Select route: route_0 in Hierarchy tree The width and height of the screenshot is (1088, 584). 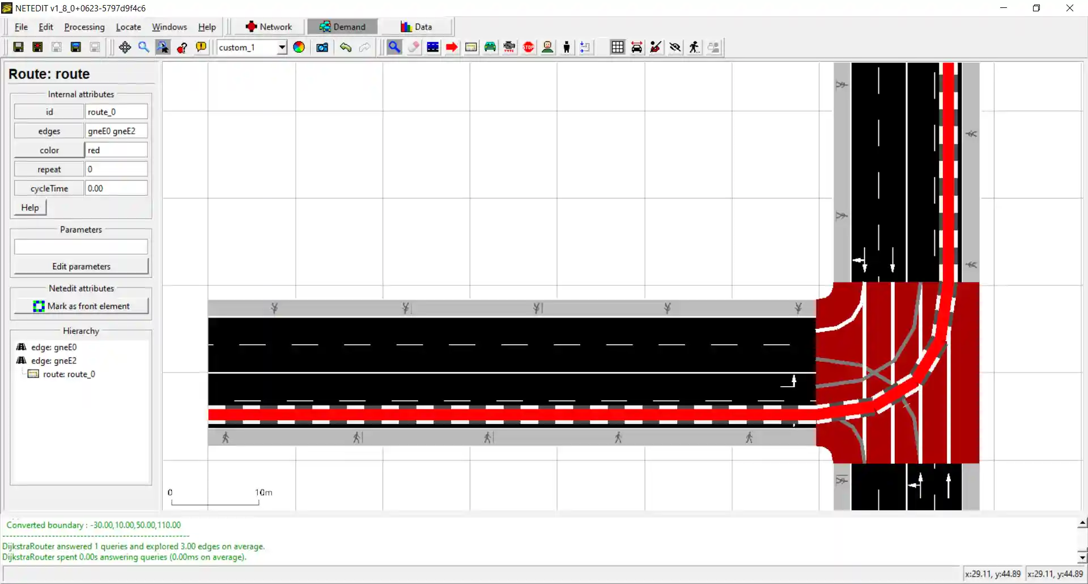[x=69, y=374]
